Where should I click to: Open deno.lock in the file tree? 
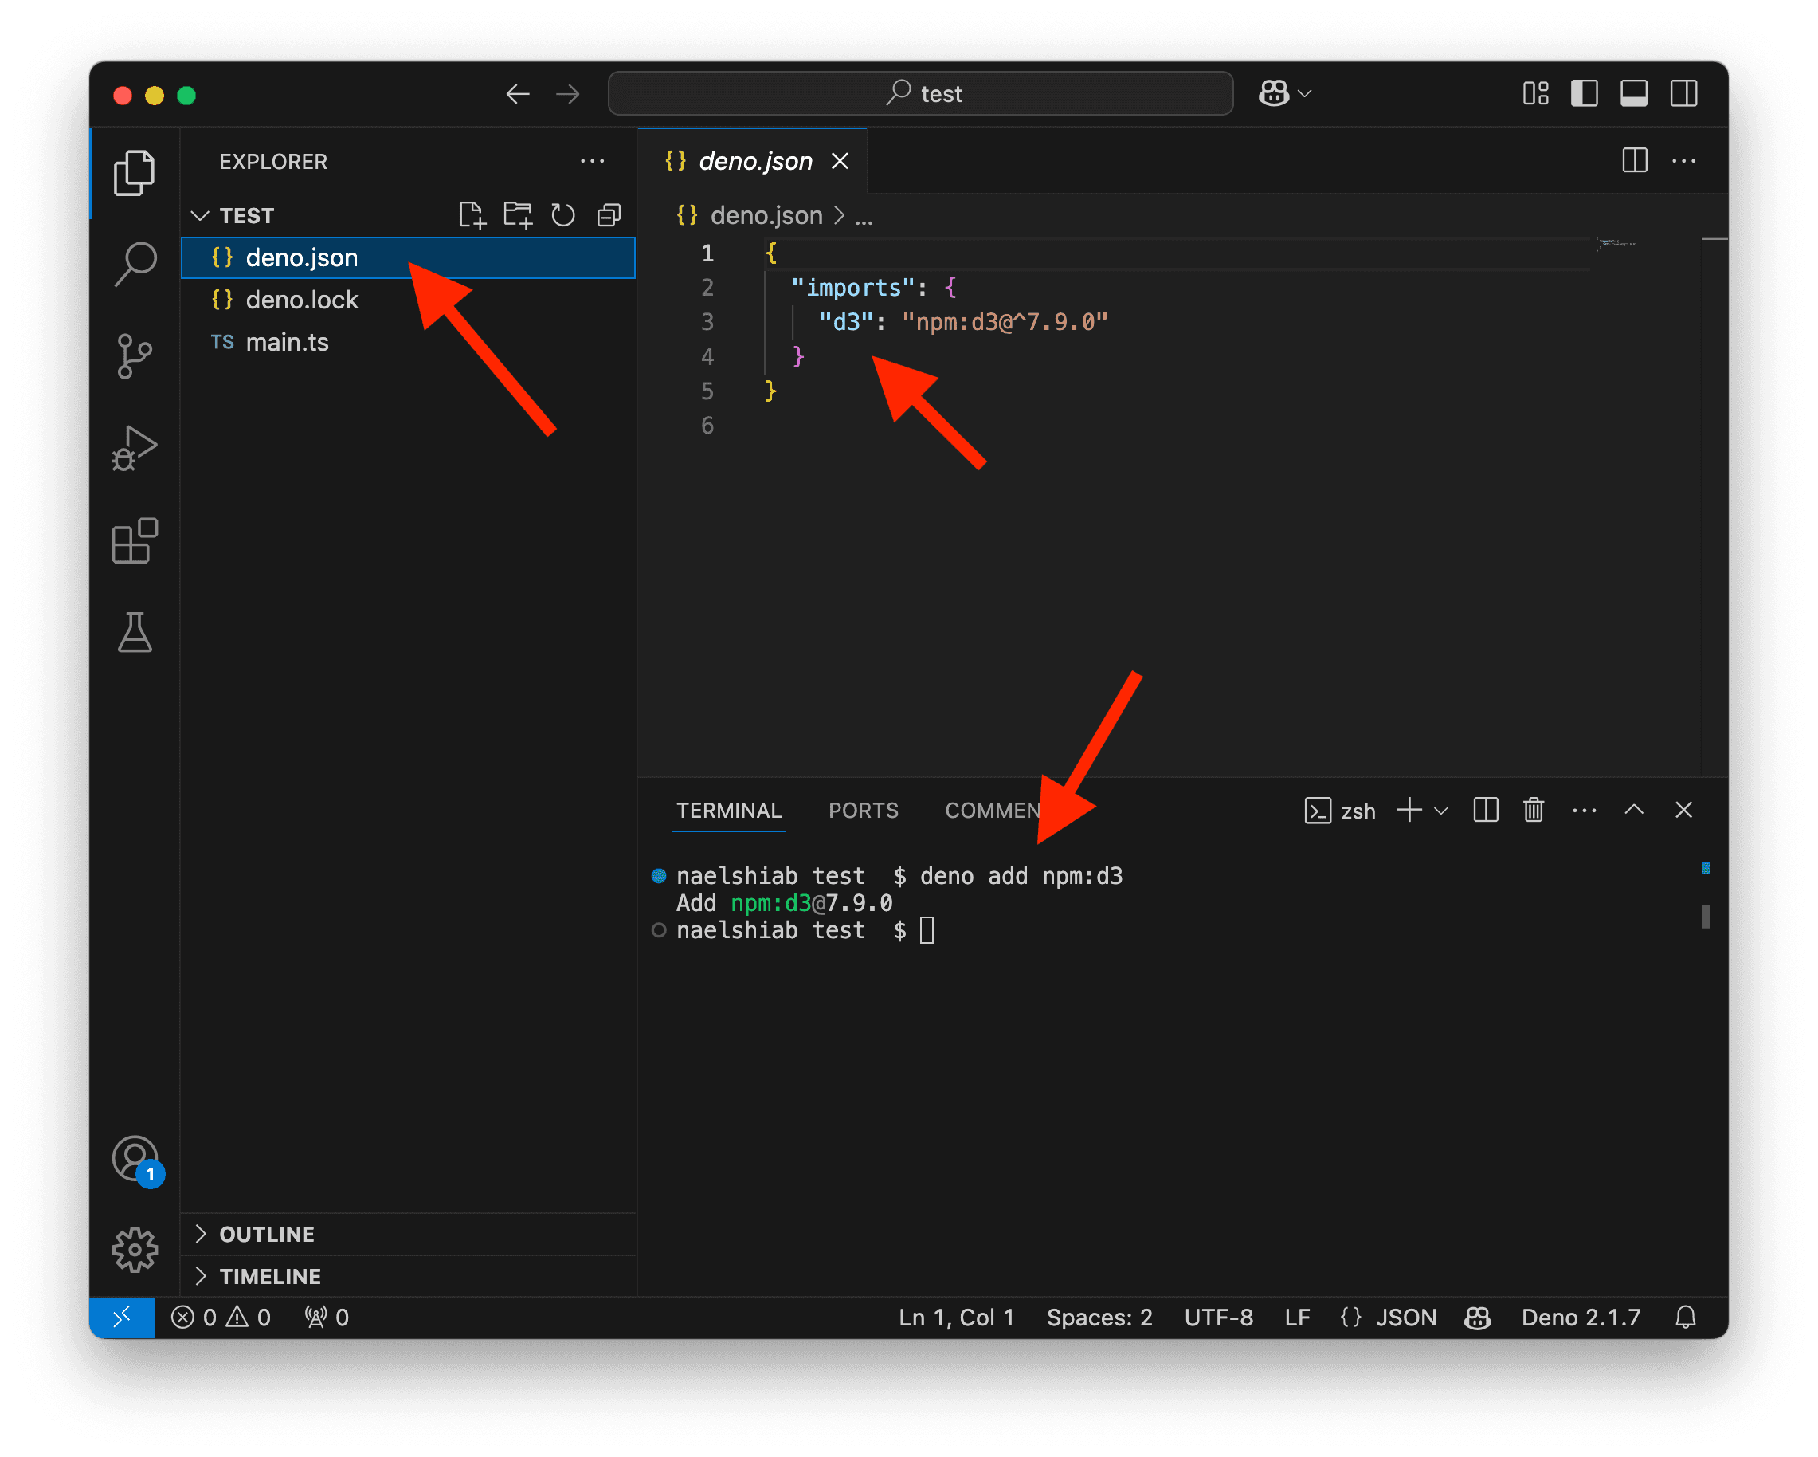click(408, 300)
